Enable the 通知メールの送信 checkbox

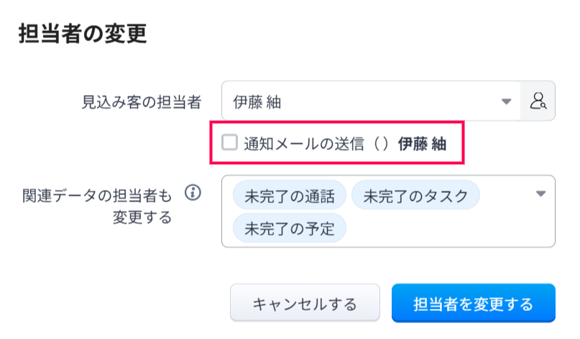(229, 143)
